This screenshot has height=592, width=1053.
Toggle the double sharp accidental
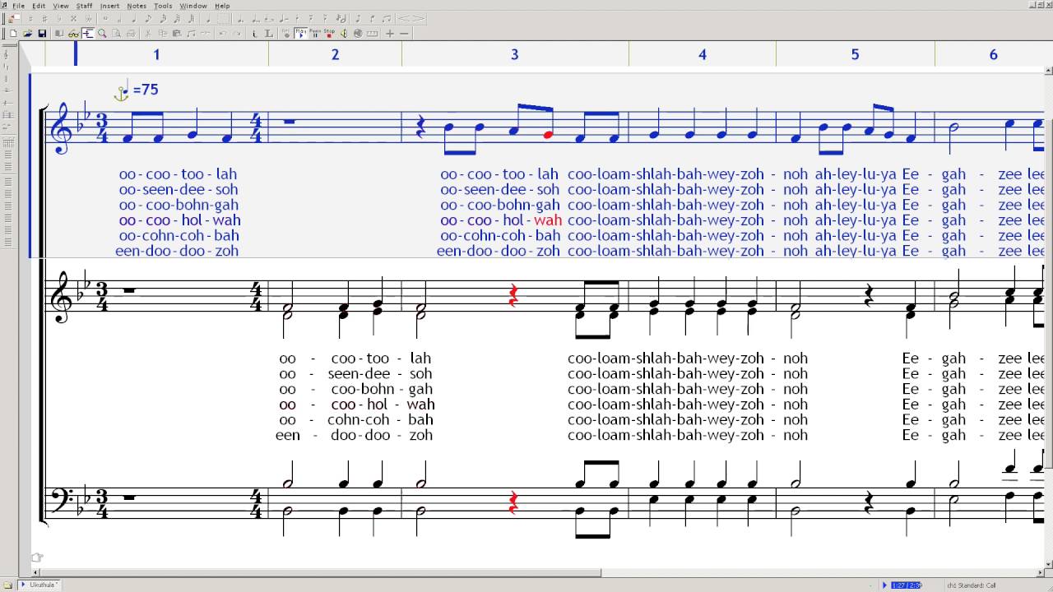pyautogui.click(x=73, y=18)
